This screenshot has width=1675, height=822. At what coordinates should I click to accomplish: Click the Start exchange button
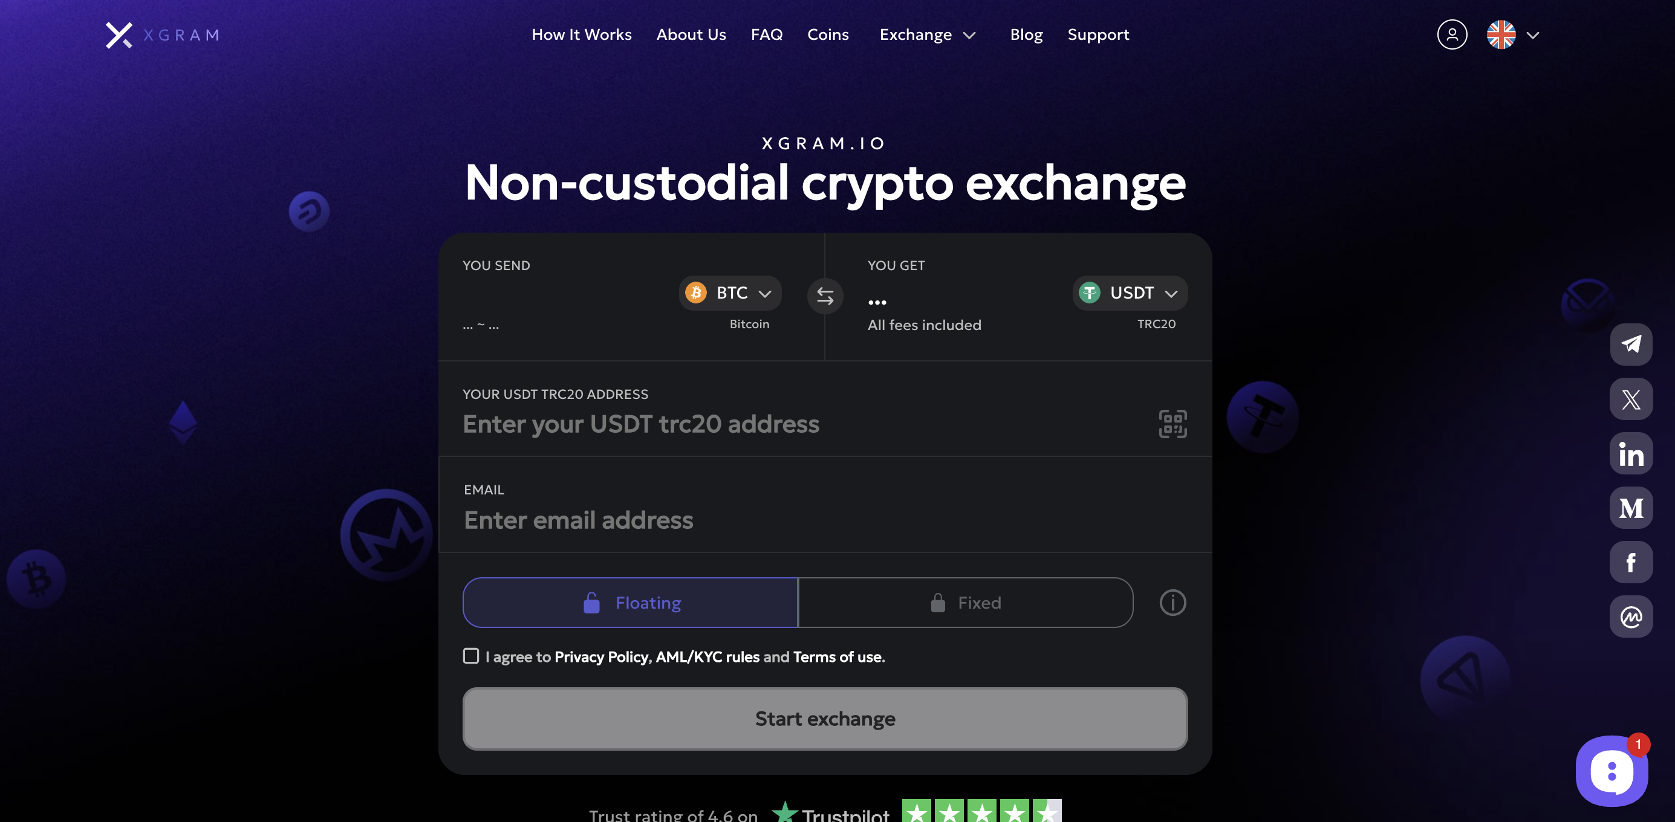(824, 719)
